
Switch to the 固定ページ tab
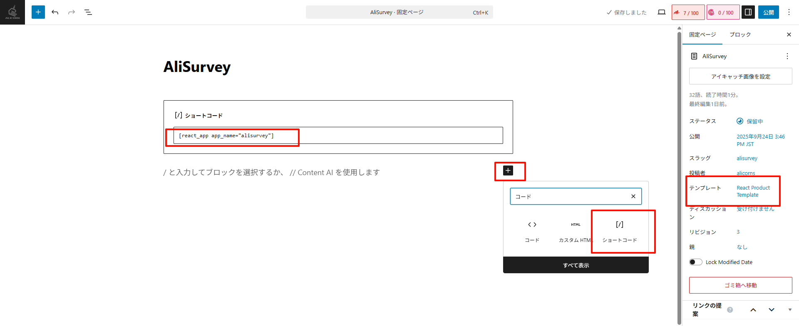(702, 35)
